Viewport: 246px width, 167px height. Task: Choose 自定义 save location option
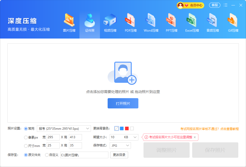pyautogui.click(x=47, y=155)
